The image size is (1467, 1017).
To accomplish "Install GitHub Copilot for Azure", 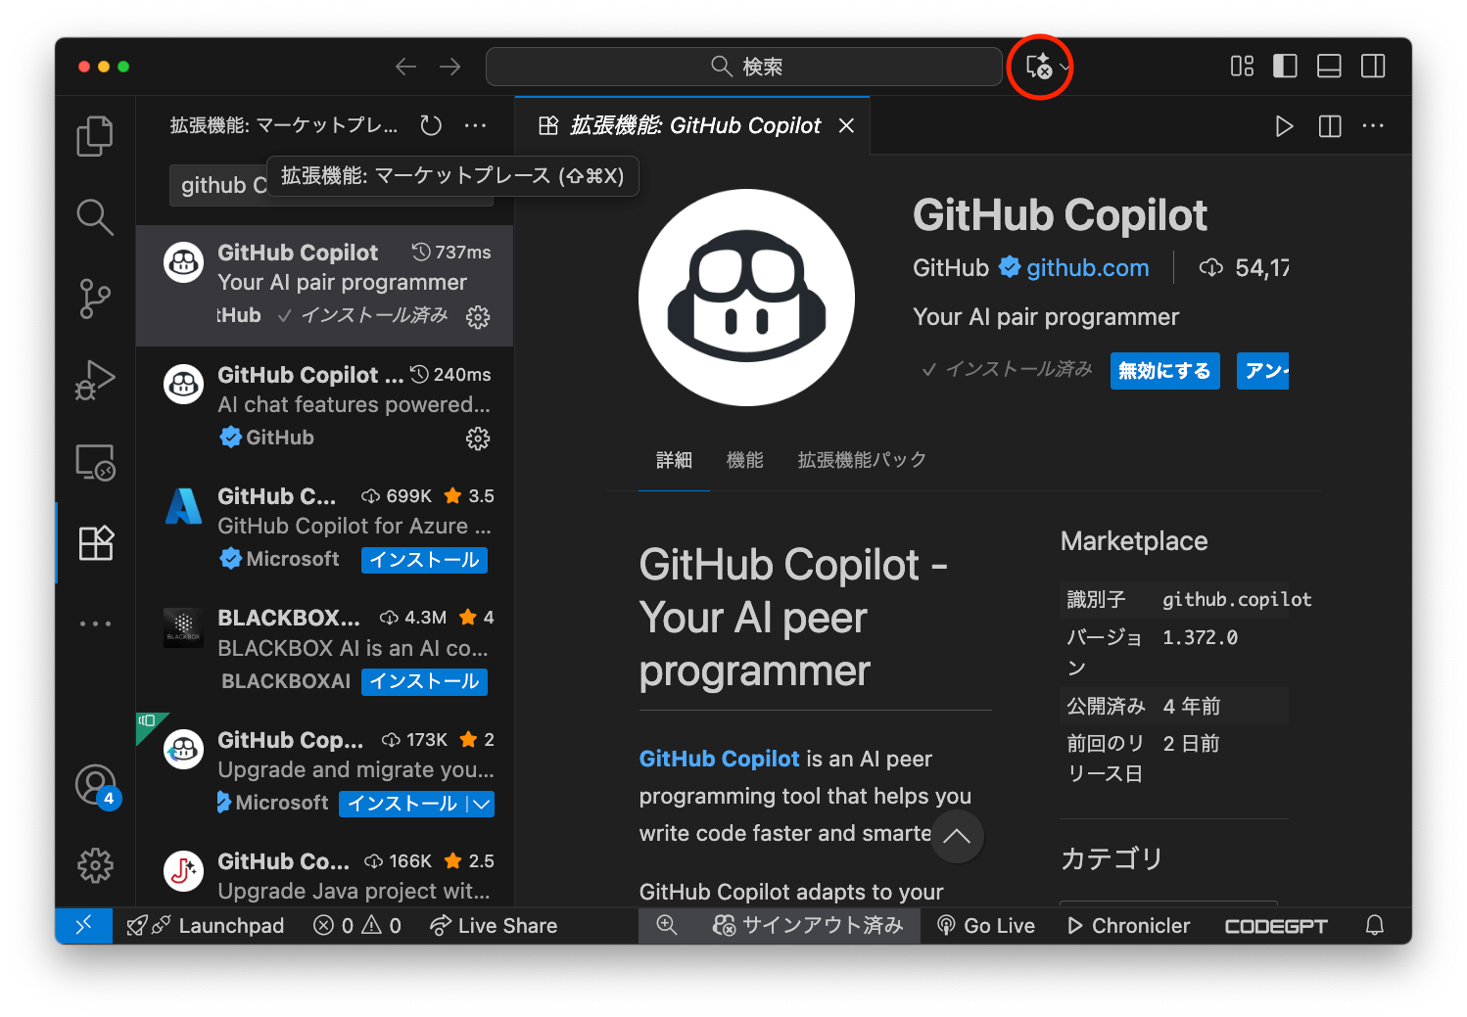I will pos(424,560).
